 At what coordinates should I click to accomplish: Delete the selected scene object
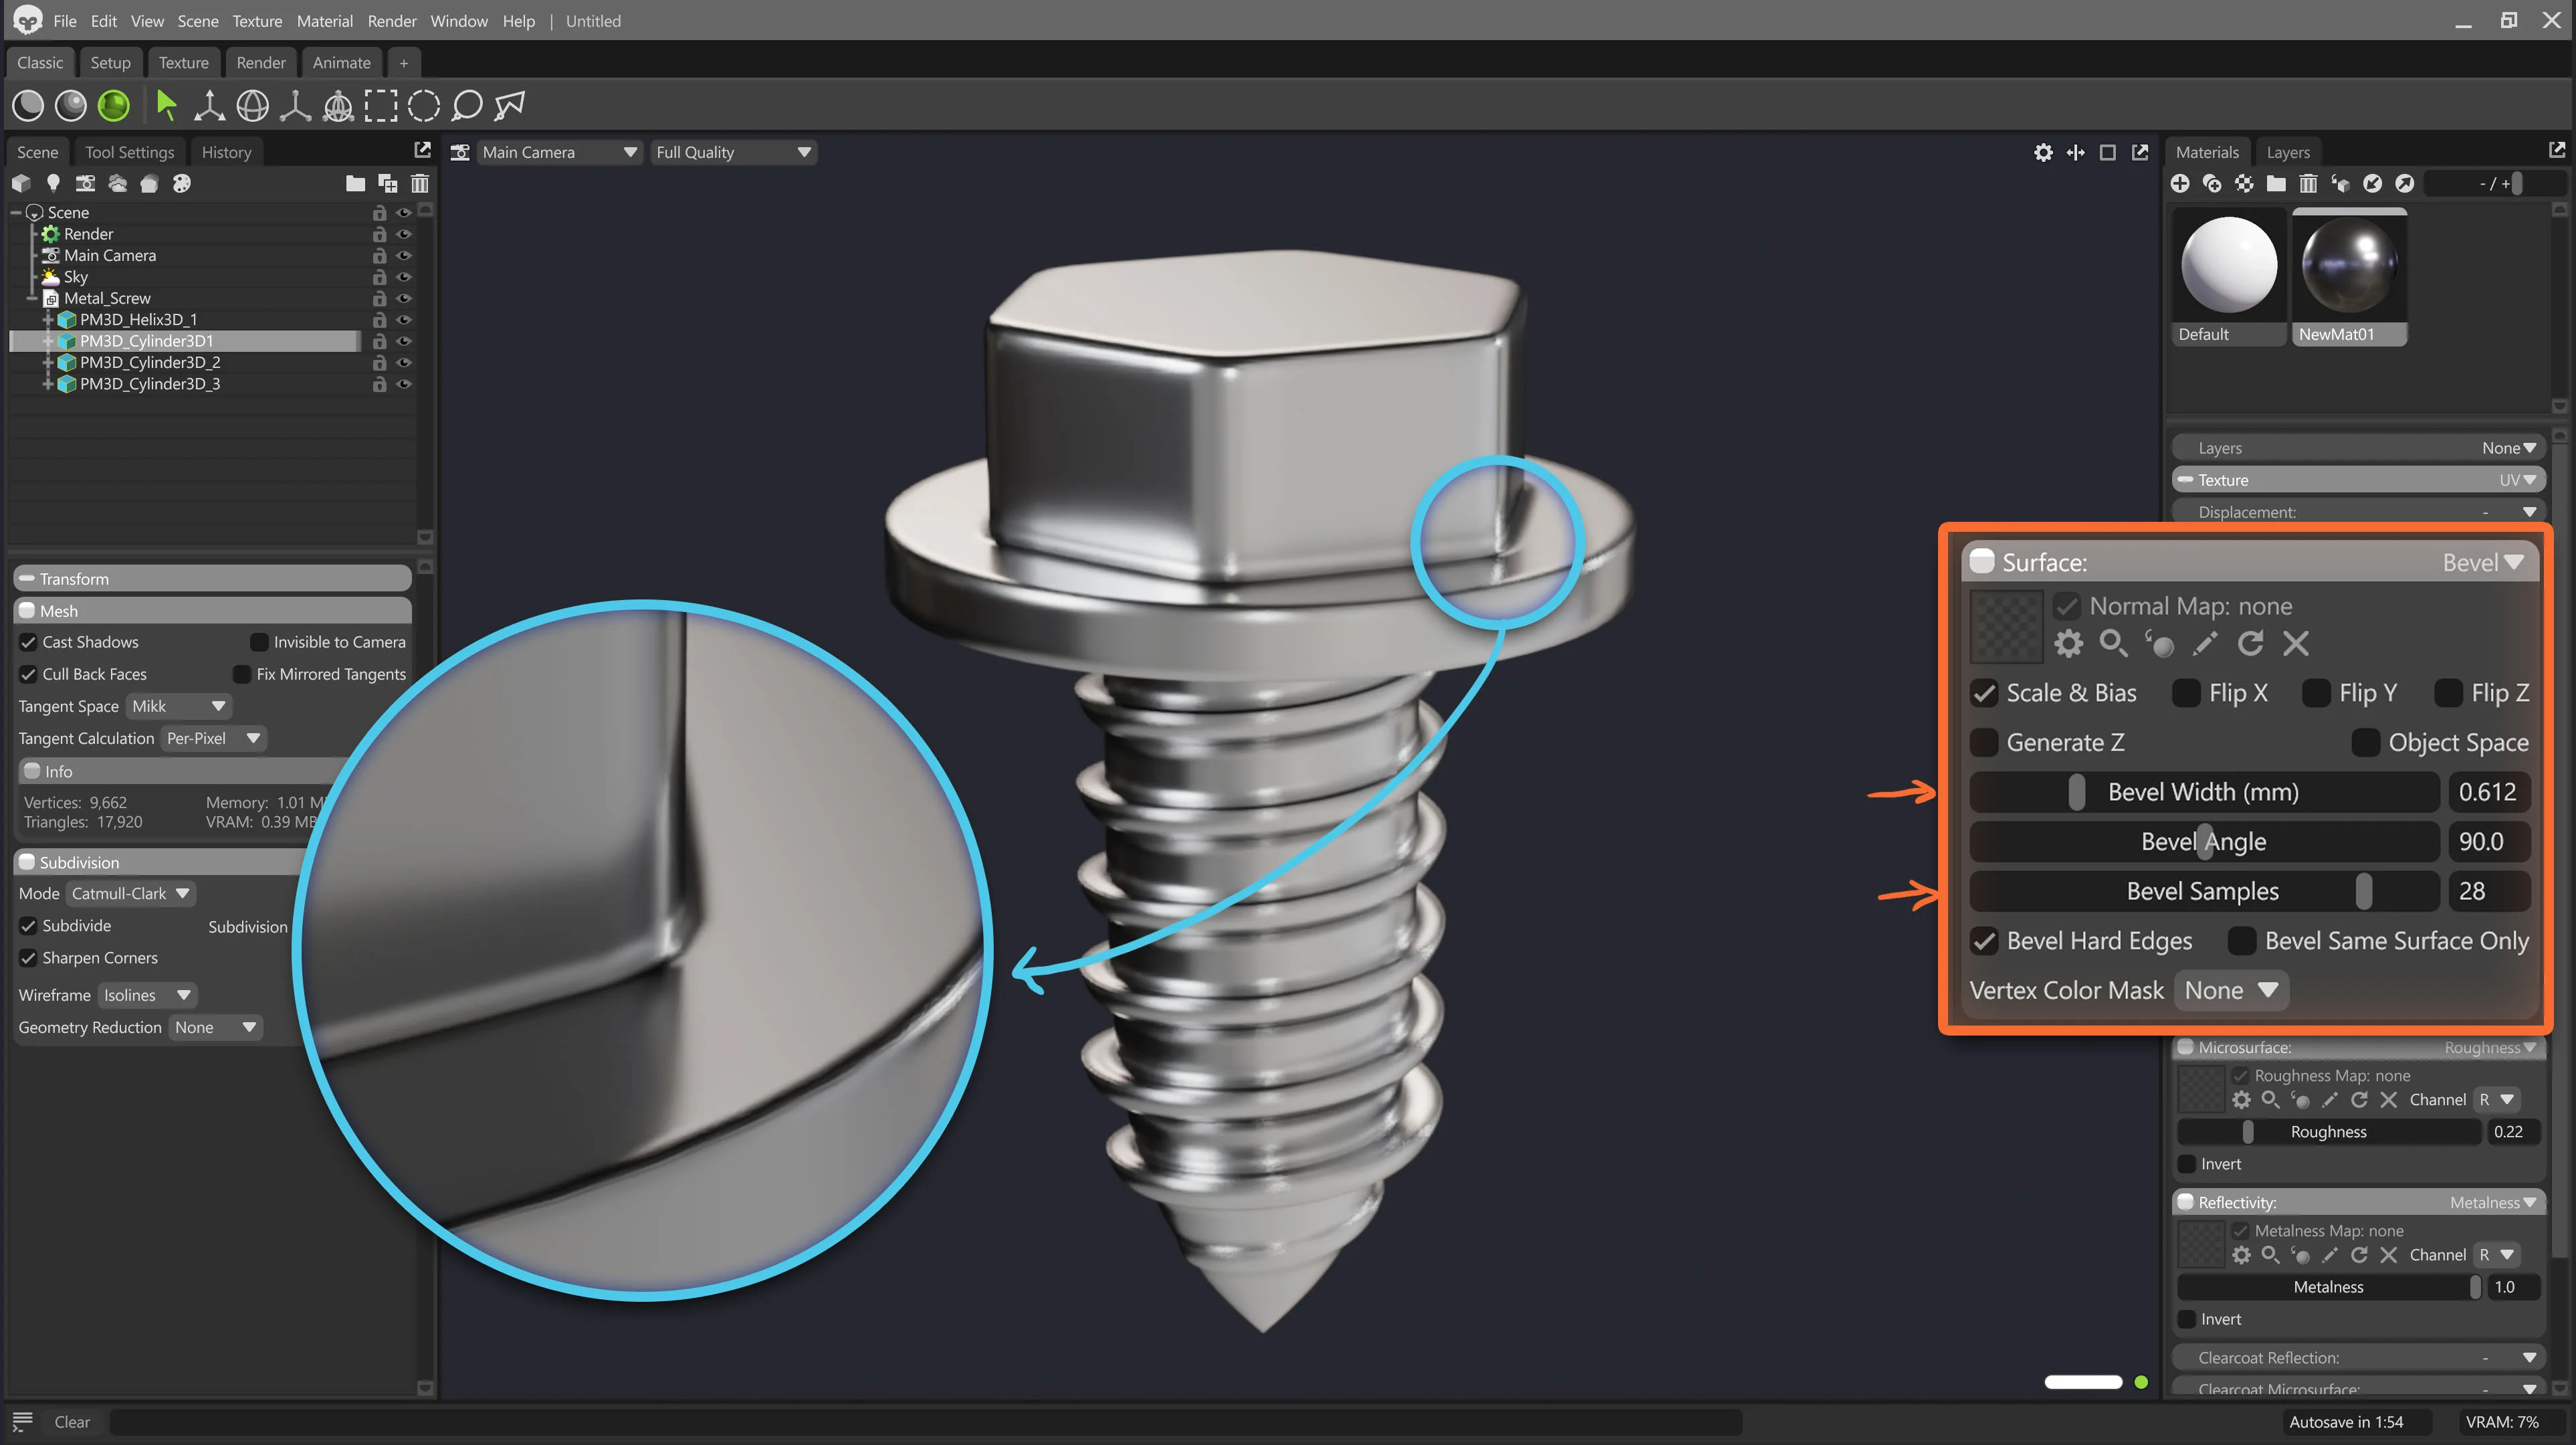coord(420,183)
